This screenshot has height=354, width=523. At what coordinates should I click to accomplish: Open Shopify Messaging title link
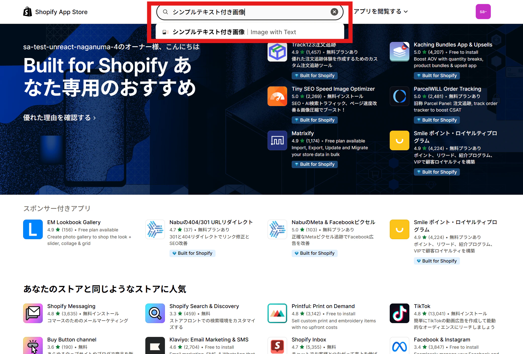[71, 306]
